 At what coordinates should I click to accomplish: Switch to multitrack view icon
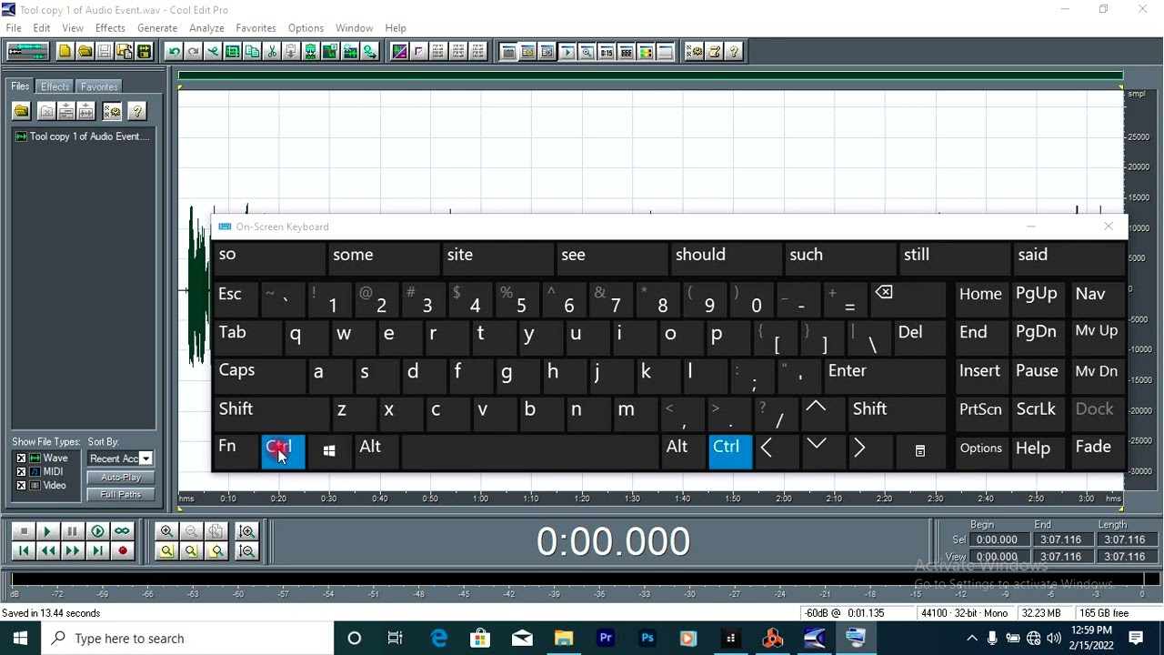click(x=27, y=52)
